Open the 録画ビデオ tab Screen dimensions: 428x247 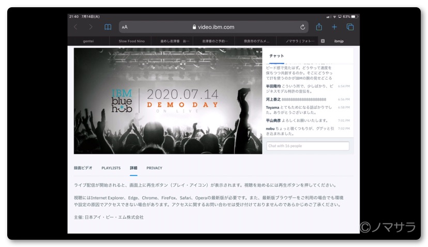click(83, 168)
